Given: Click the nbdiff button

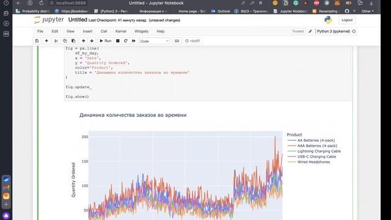Looking at the screenshot, I should click(192, 41).
